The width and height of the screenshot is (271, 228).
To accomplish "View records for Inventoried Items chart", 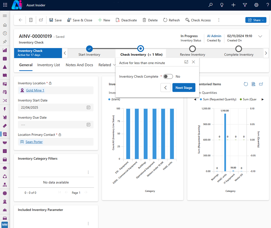I will click(x=253, y=84).
